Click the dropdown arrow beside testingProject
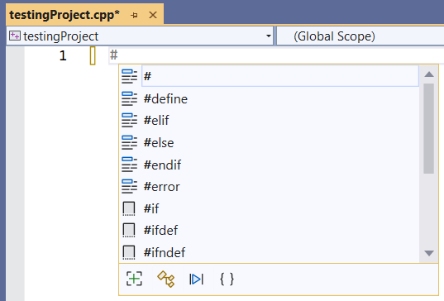Image resolution: width=444 pixels, height=301 pixels. [268, 36]
